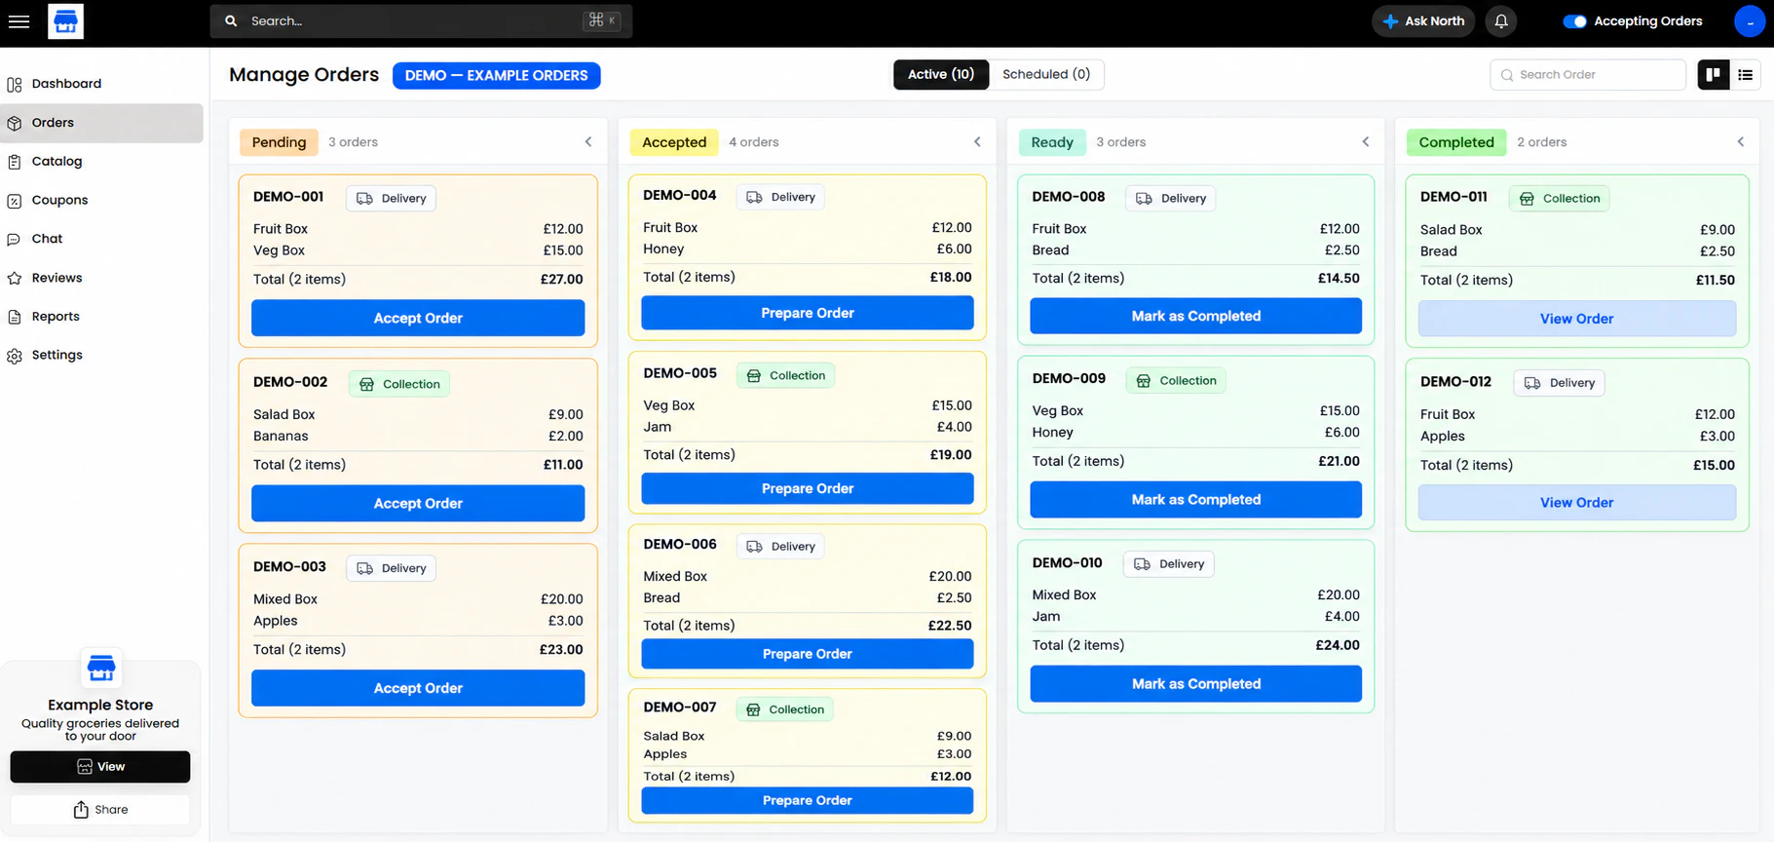The width and height of the screenshot is (1774, 842).
Task: Collapse the Accepted column
Action: 977,142
